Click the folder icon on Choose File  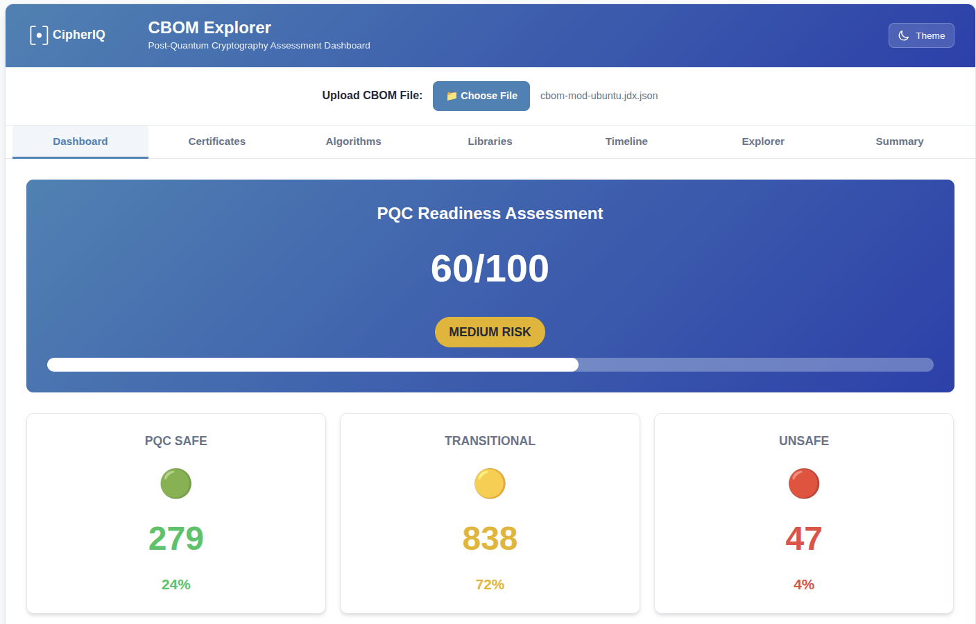(452, 96)
